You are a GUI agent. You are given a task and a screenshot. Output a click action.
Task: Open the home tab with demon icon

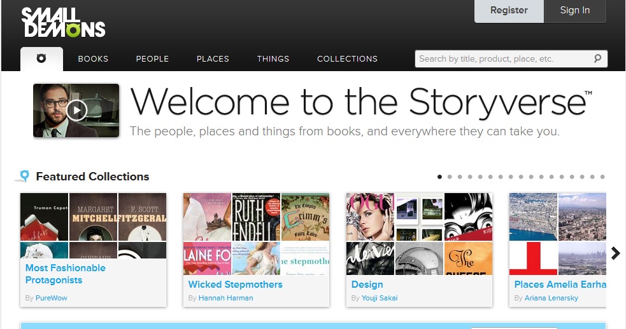pyautogui.click(x=41, y=59)
